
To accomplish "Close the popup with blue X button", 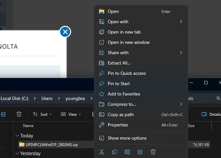I will point(65,32).
